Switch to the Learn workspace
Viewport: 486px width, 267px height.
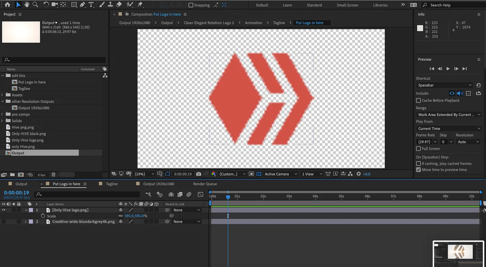(287, 5)
